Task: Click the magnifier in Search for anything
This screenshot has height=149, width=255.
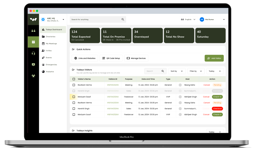Action: (123, 19)
